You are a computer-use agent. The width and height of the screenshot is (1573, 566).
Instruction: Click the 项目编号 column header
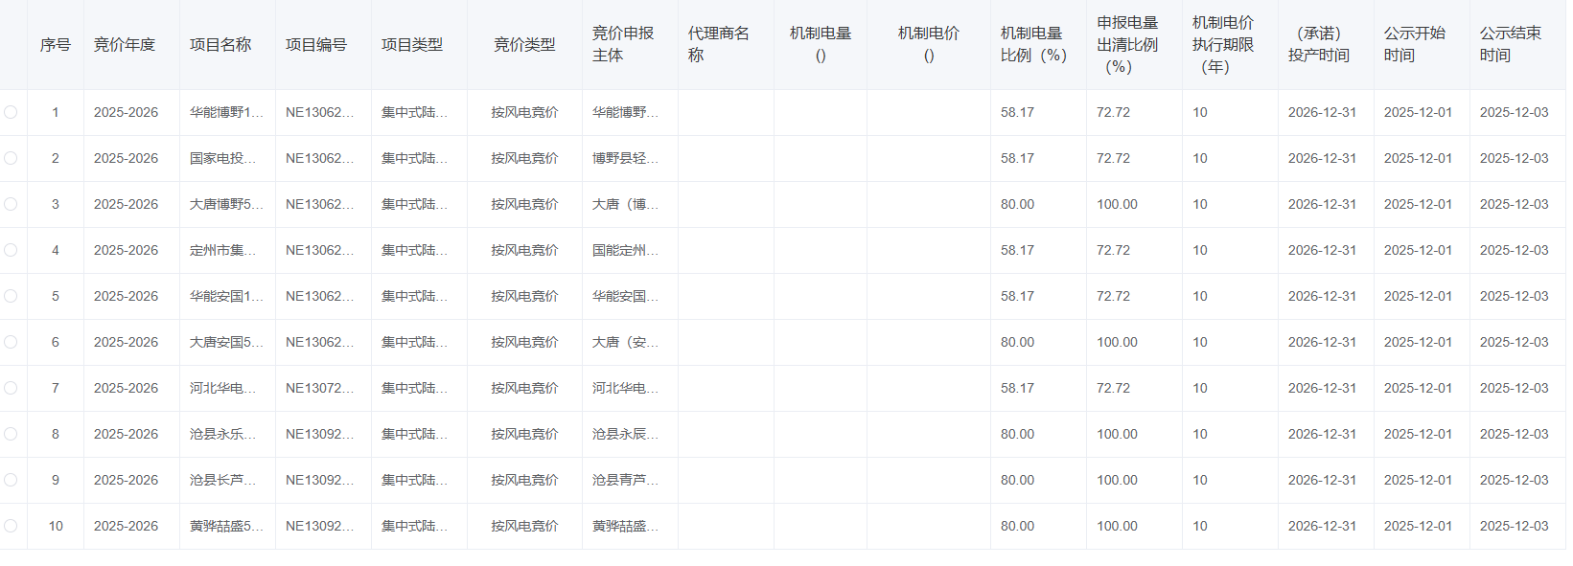coord(316,45)
